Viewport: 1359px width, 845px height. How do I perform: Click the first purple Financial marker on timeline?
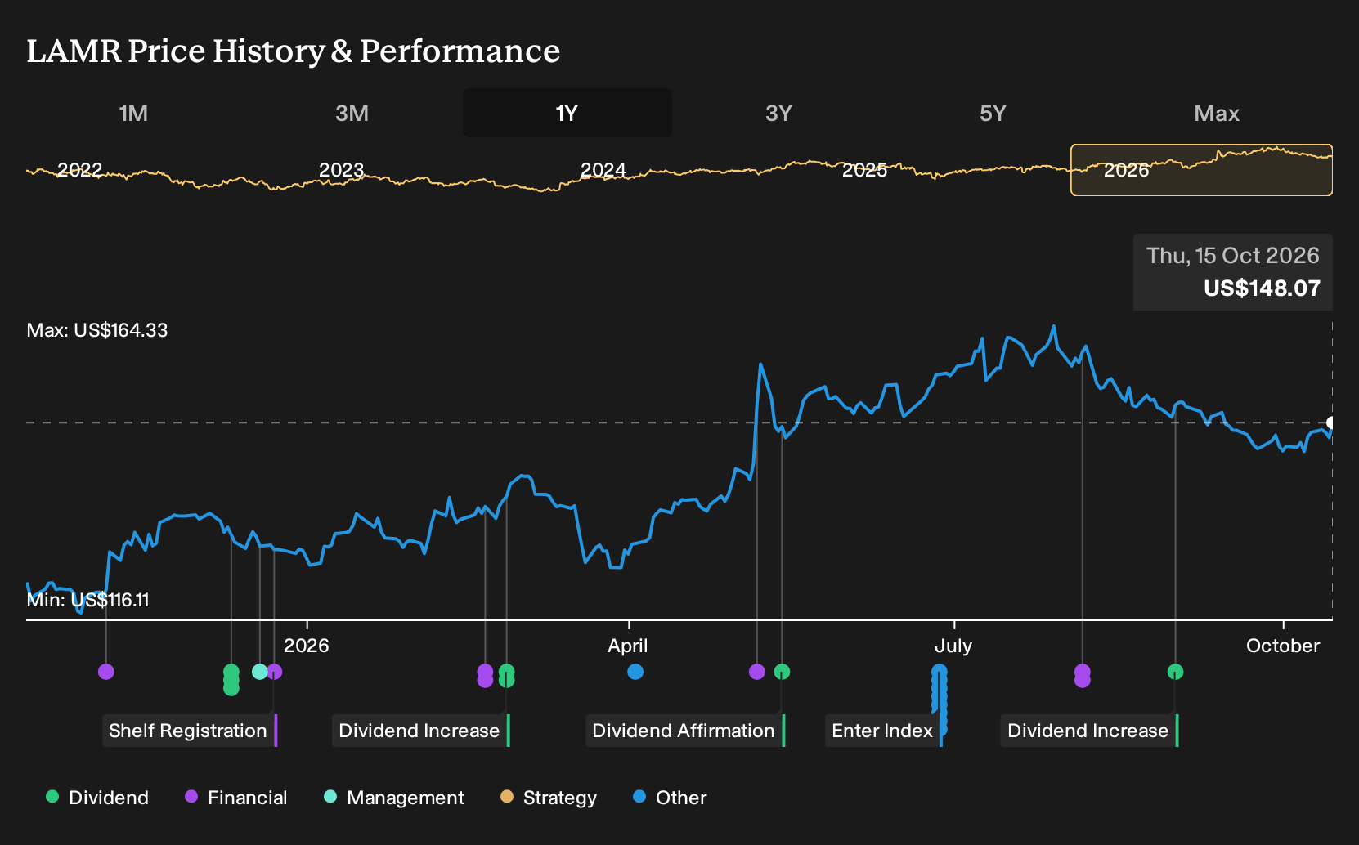106,672
